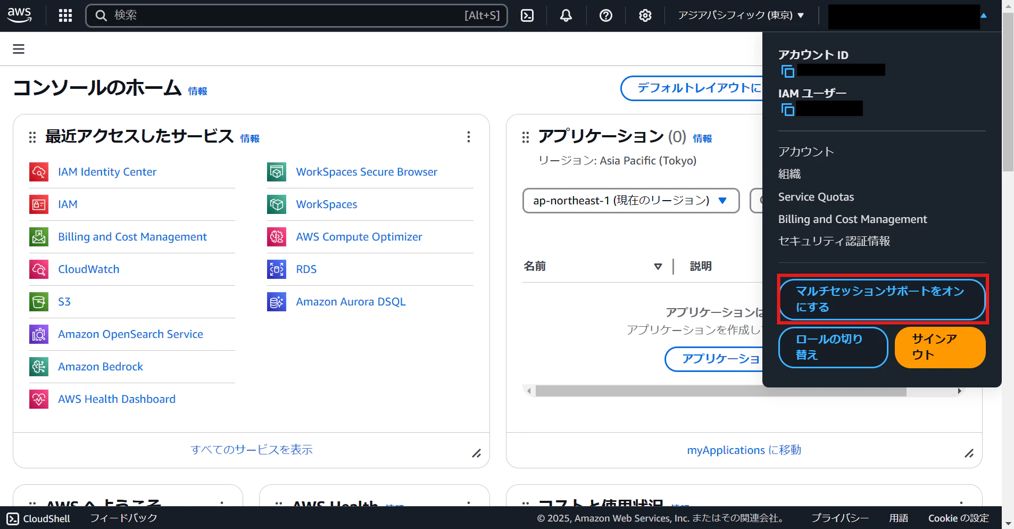Open the WorkSpaces Secure Browser link
This screenshot has width=1014, height=529.
[367, 172]
